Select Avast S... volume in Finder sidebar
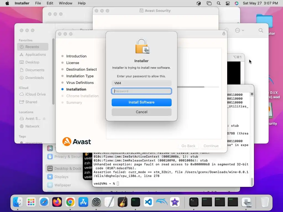The image size is (283, 212). pyautogui.click(x=30, y=119)
